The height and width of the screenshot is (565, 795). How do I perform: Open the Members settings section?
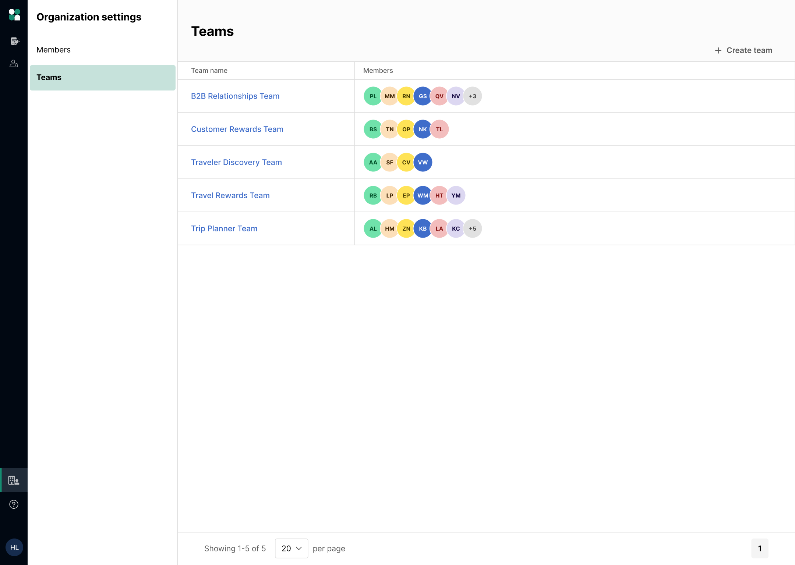click(x=53, y=50)
